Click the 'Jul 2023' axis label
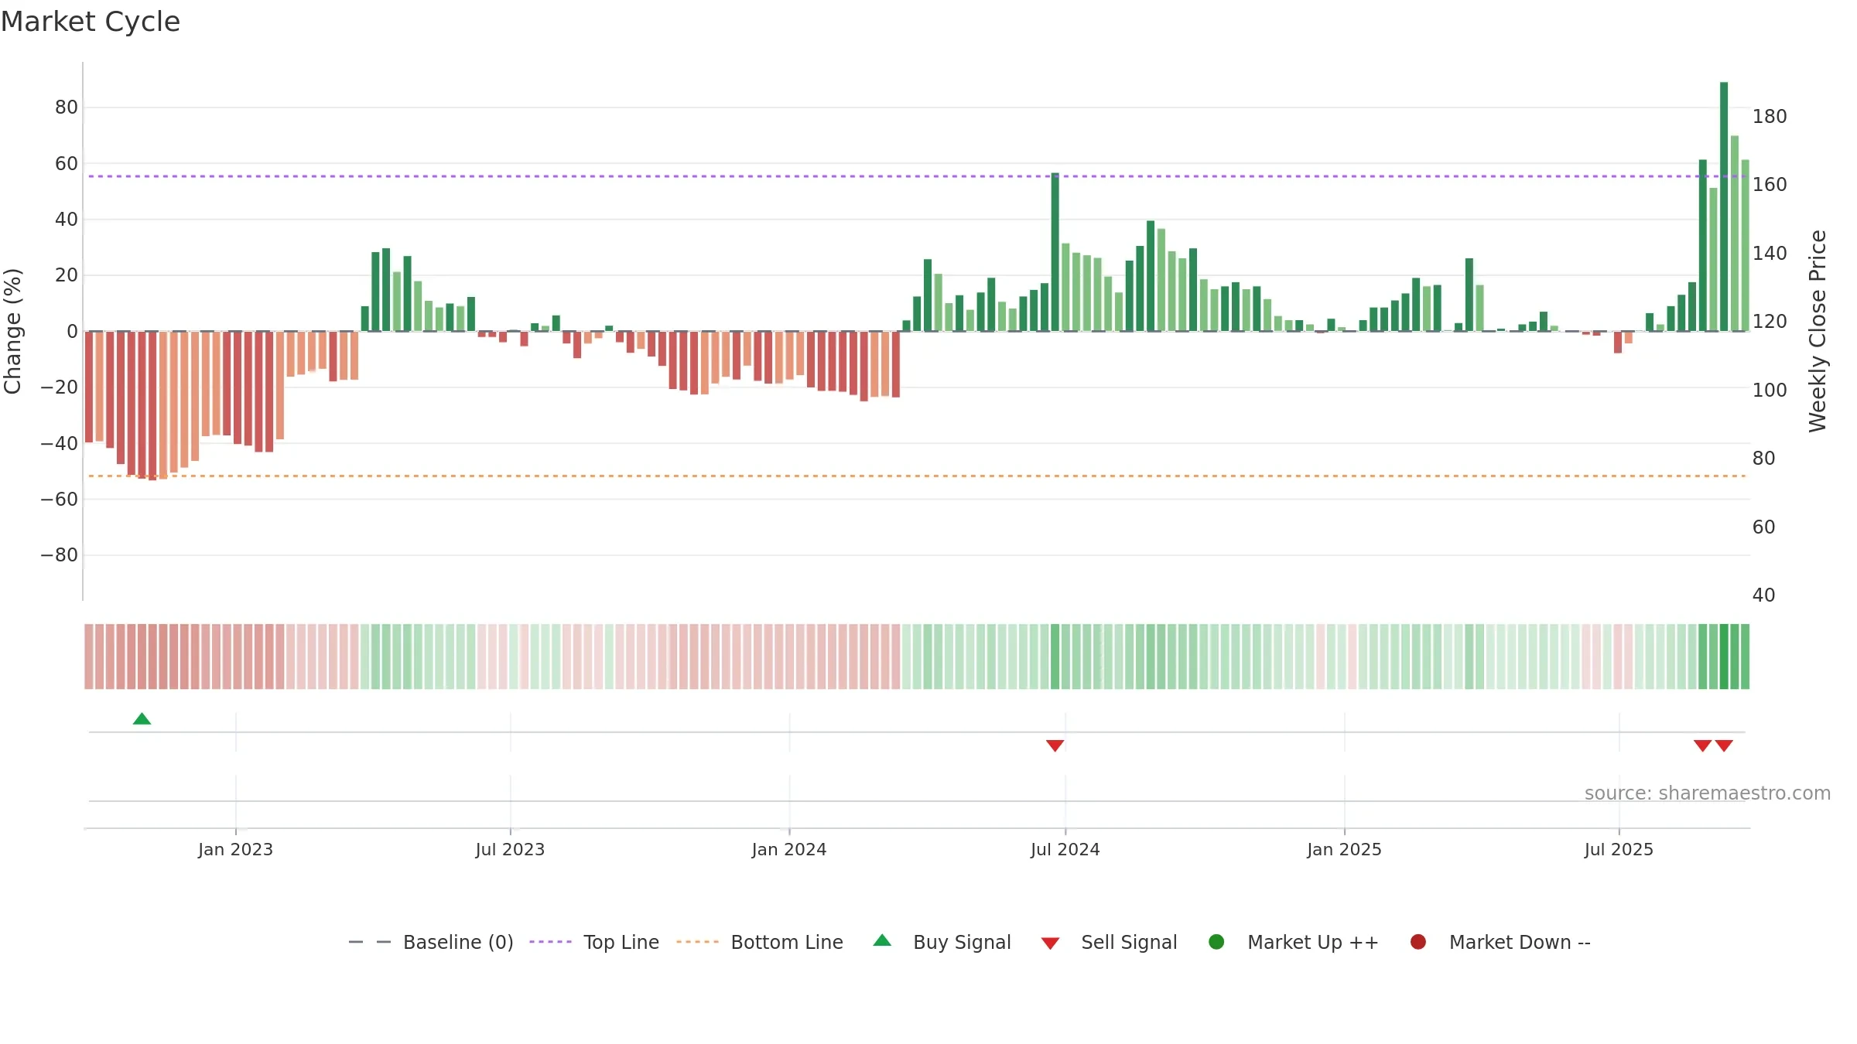The height and width of the screenshot is (1044, 1857). click(x=510, y=849)
